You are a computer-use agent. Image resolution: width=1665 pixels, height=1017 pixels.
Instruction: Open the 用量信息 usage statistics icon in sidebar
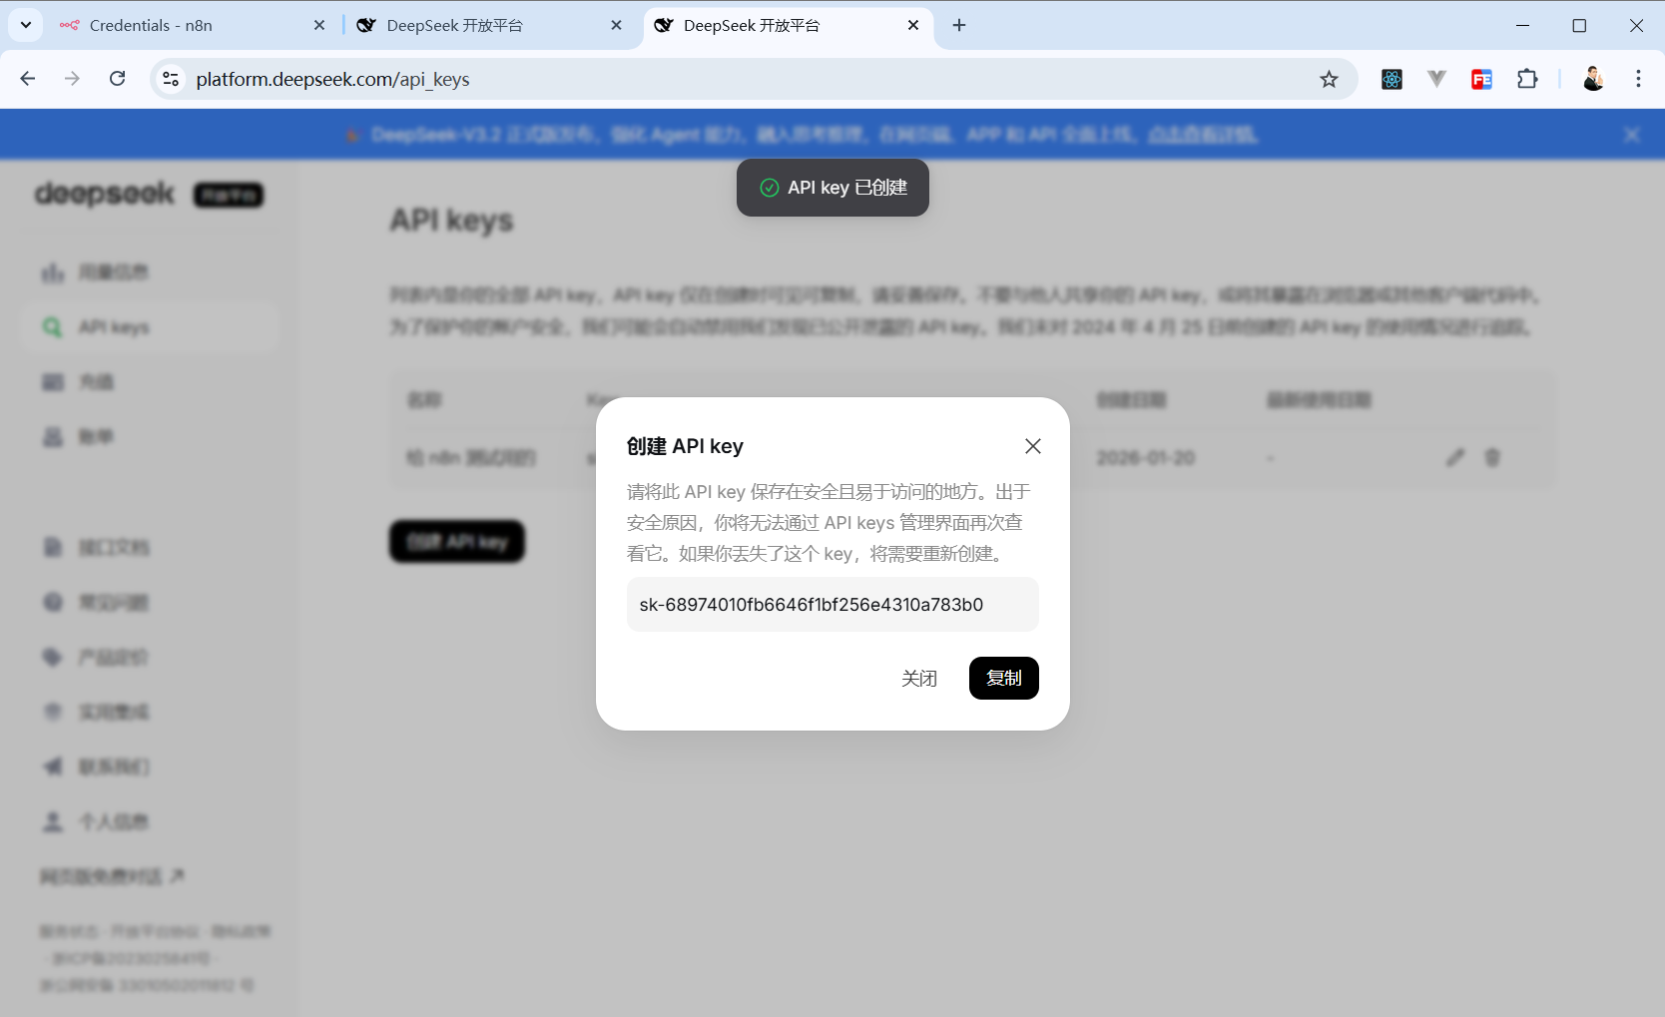pos(52,270)
